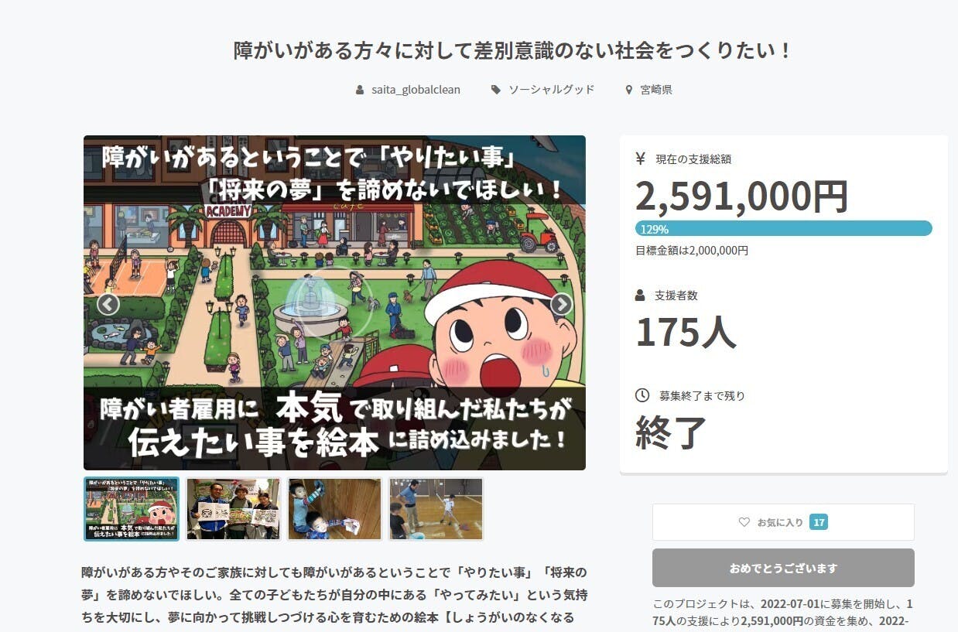The image size is (958, 632).
Task: Click the tag icon beside ソーシャルグッド
Action: (496, 90)
